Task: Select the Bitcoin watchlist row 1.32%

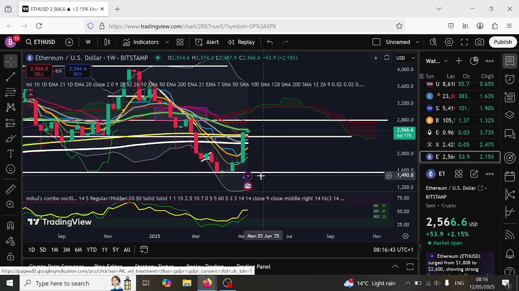Action: (x=460, y=120)
